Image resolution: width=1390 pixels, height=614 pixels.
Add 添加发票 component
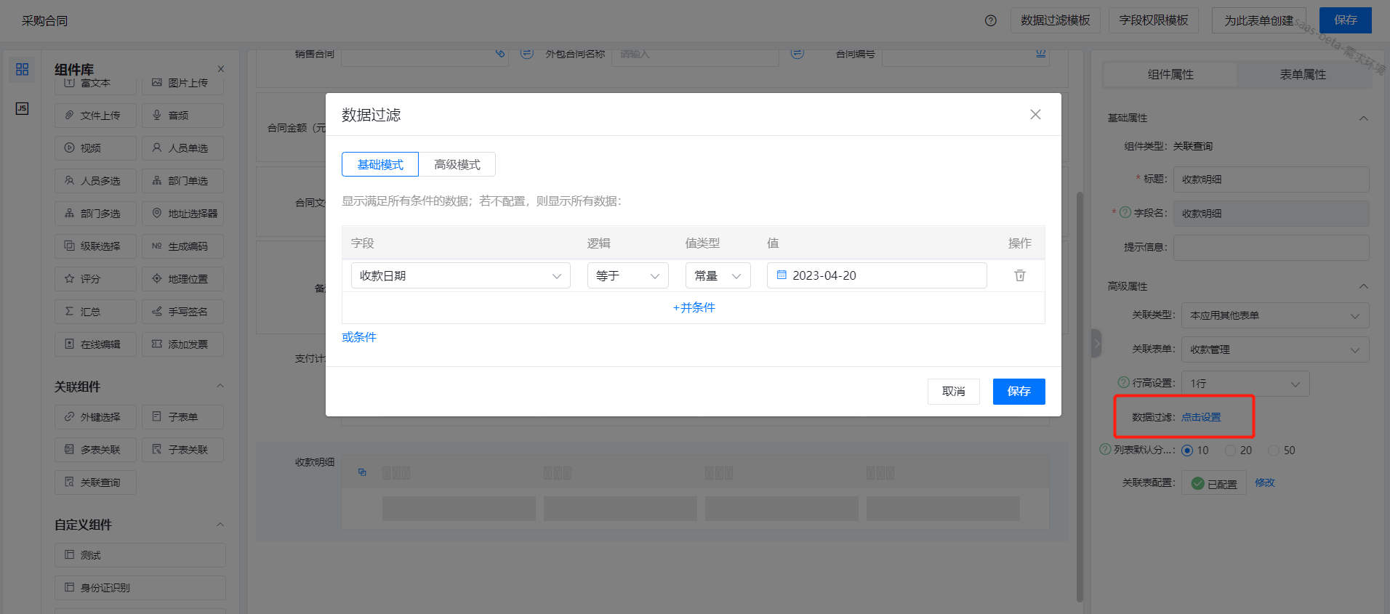(x=182, y=344)
